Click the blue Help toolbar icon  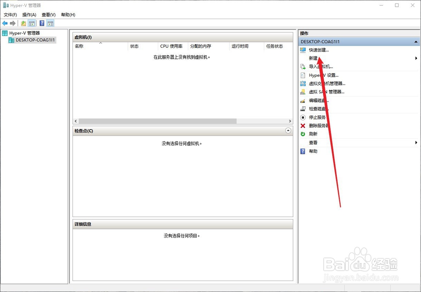[42, 23]
